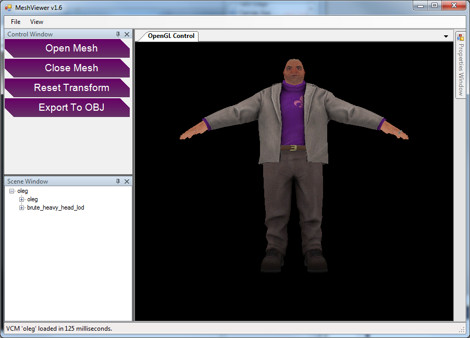This screenshot has width=470, height=338.
Task: Expand the child oleg tree node
Action: click(x=21, y=199)
